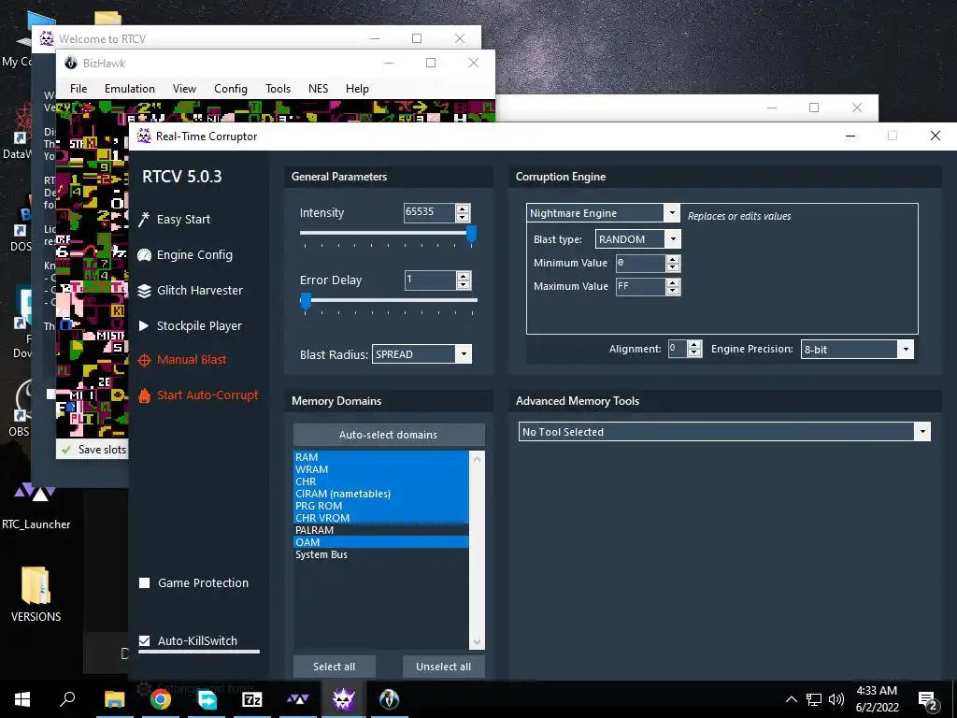Viewport: 957px width, 718px height.
Task: Click the Manual Blast label
Action: point(192,360)
